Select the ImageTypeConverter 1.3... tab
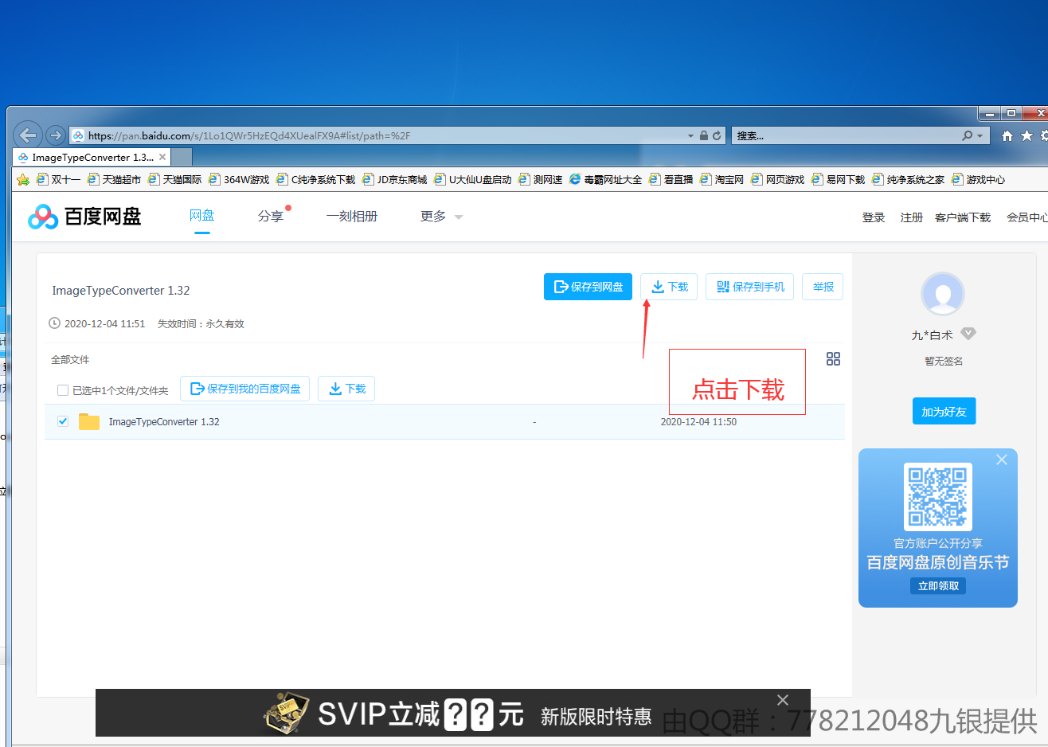The width and height of the screenshot is (1048, 747). tap(92, 157)
